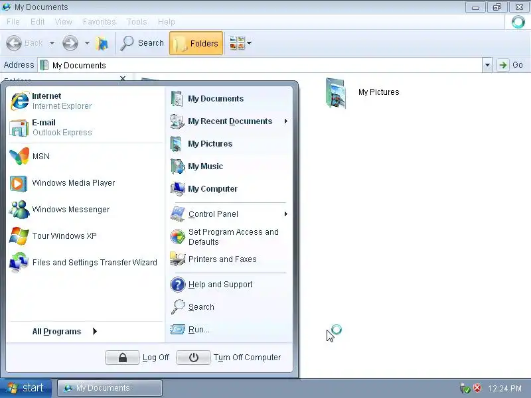
Task: Open the Back history dropdown arrow
Action: [x=52, y=43]
